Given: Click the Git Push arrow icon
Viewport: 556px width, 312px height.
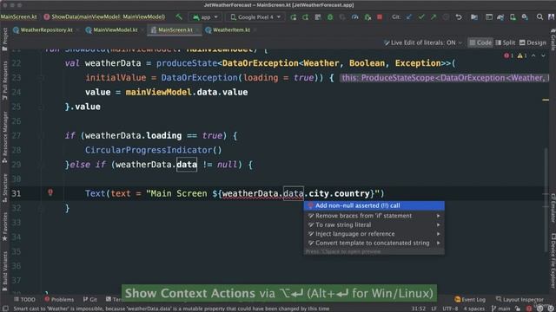Looking at the screenshot, I should (434, 17).
